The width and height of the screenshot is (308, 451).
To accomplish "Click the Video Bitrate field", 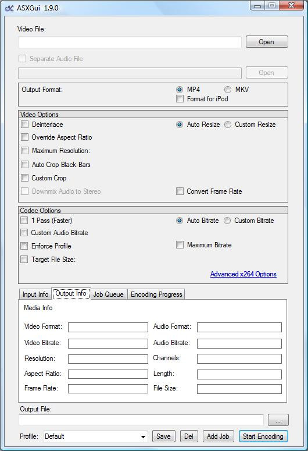I will click(x=108, y=343).
